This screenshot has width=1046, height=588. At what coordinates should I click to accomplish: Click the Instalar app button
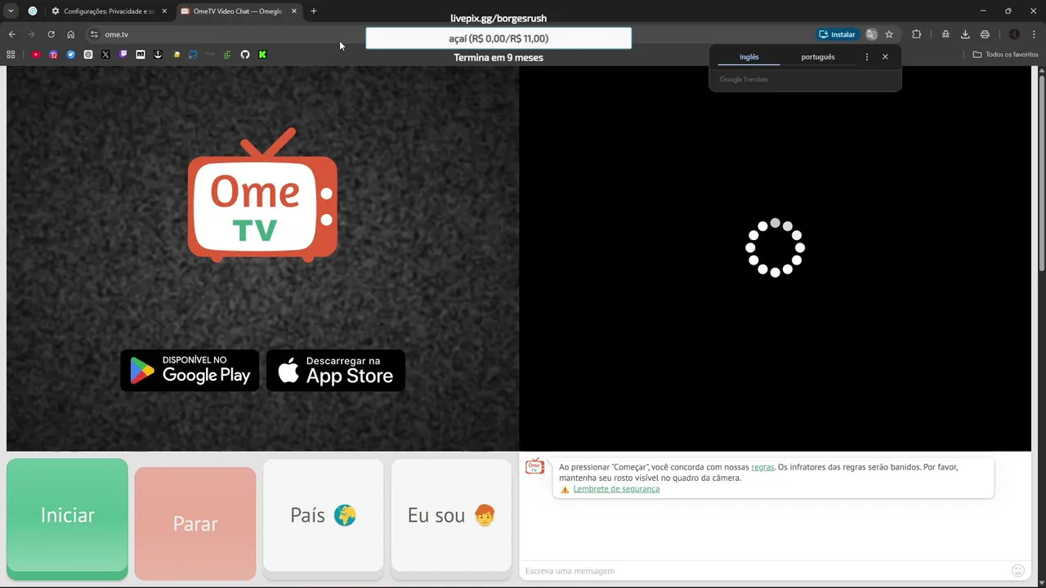click(x=838, y=34)
